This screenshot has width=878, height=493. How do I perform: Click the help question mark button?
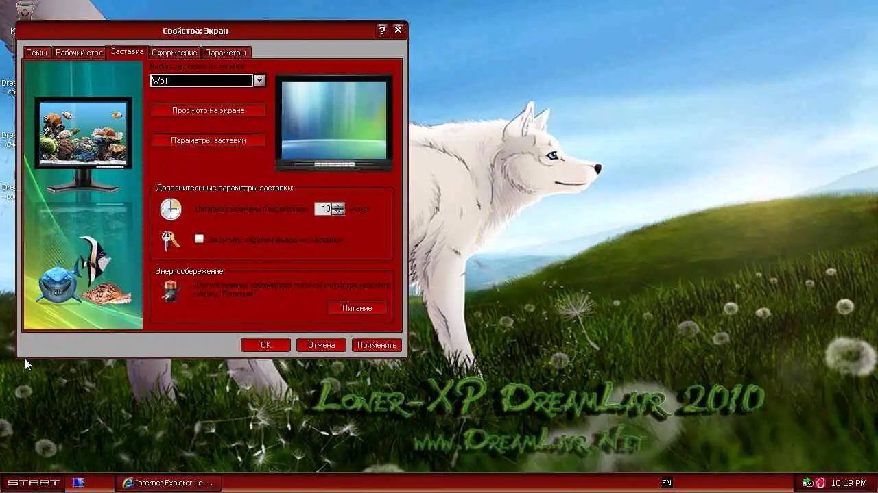pyautogui.click(x=382, y=30)
